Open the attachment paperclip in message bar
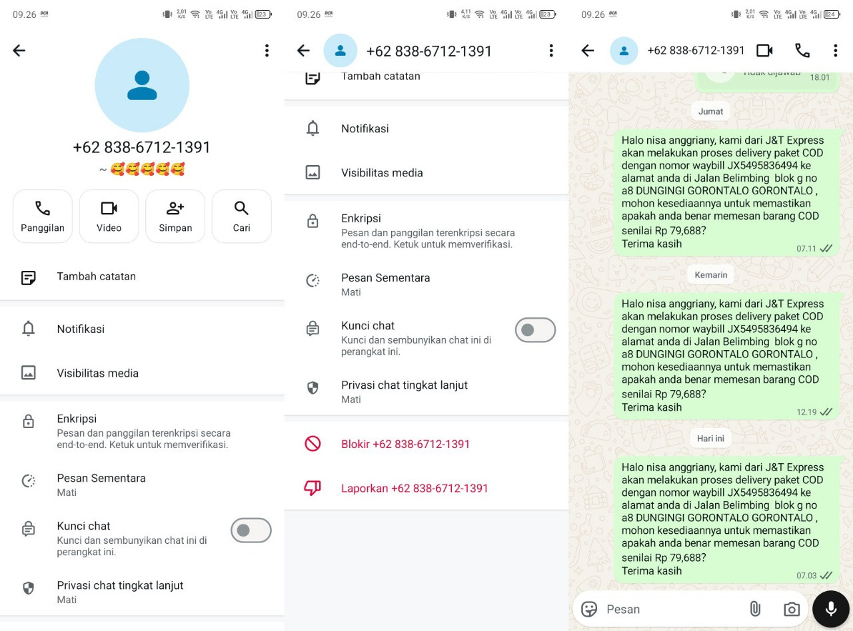 tap(755, 609)
